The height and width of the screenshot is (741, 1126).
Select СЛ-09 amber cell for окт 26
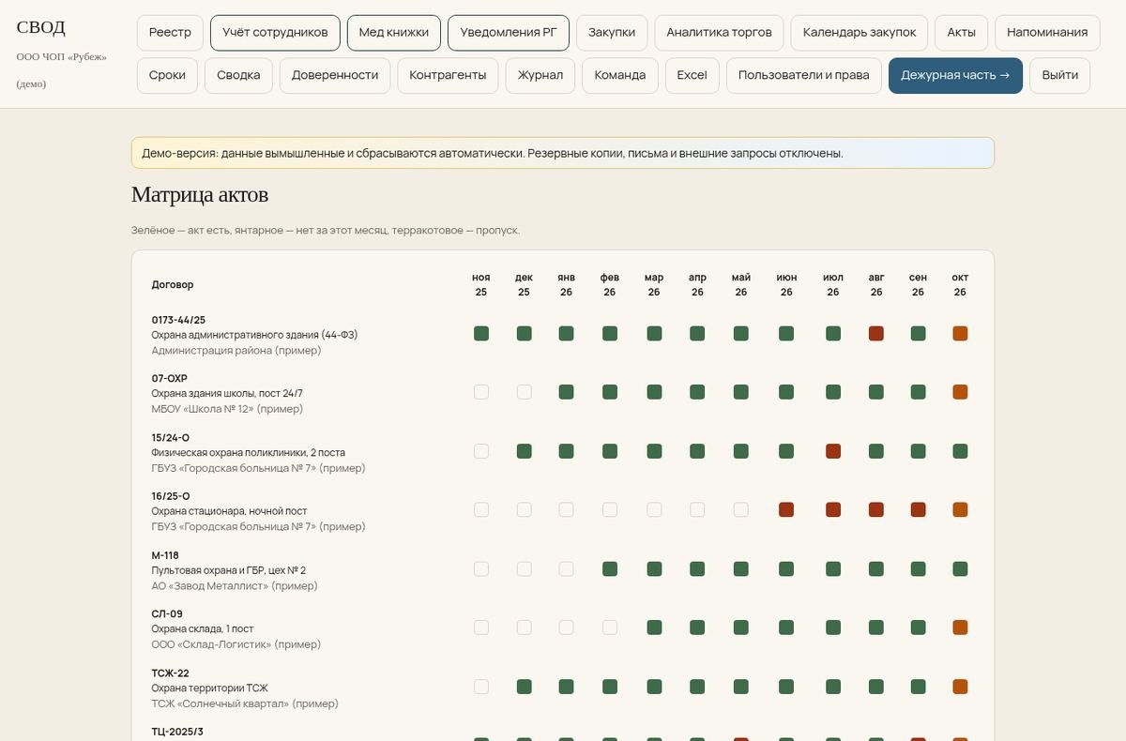[x=960, y=628]
